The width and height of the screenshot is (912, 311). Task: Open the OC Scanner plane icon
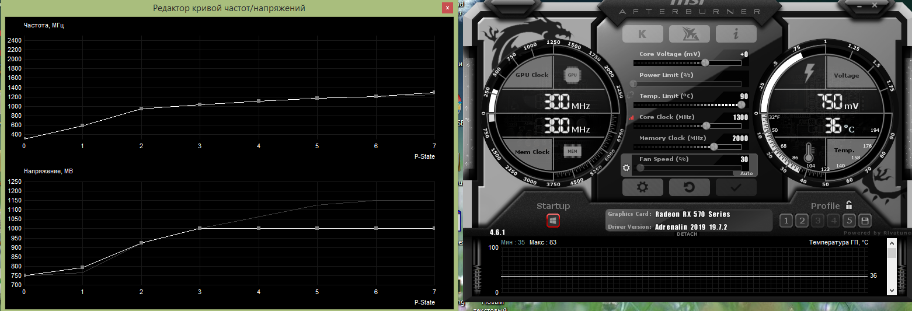[x=689, y=34]
